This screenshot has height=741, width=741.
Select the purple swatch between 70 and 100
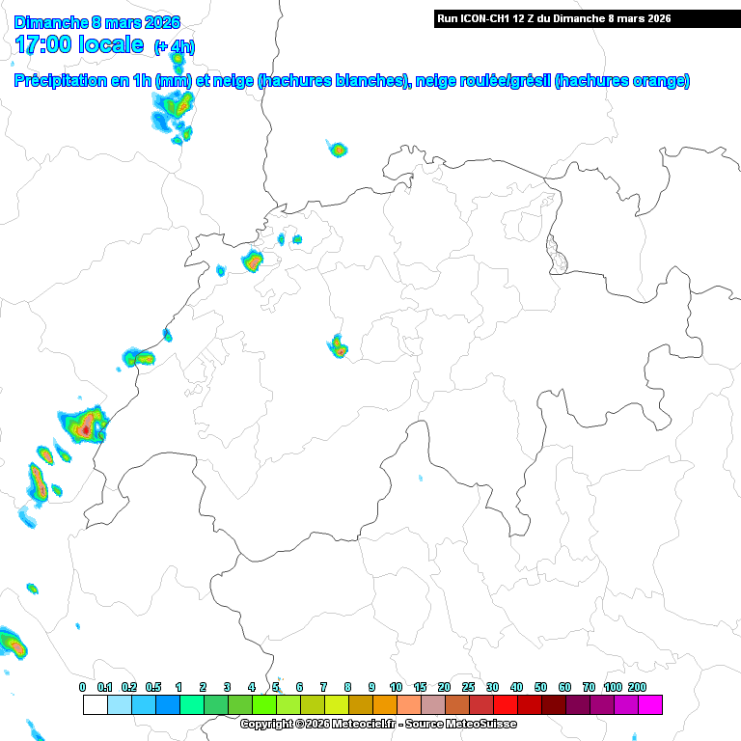(601, 705)
